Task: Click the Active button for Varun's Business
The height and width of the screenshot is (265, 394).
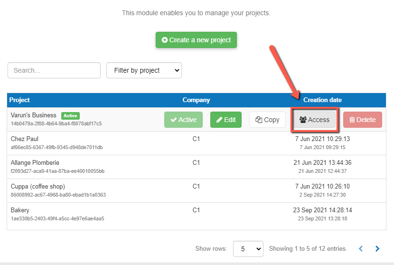Action: pyautogui.click(x=183, y=120)
